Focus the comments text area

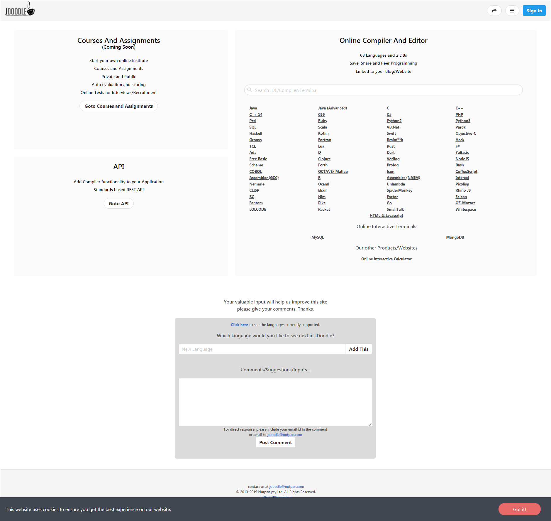pyautogui.click(x=275, y=402)
